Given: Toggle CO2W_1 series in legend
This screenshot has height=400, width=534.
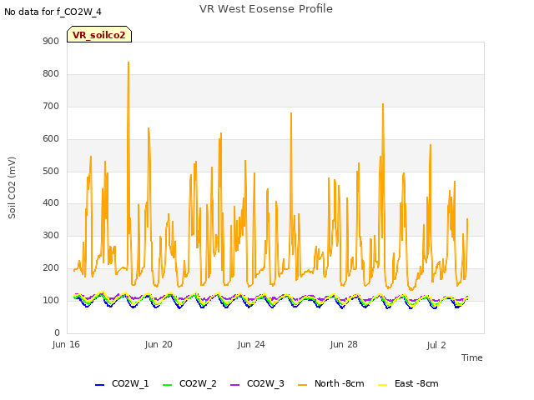Looking at the screenshot, I should 122,383.
